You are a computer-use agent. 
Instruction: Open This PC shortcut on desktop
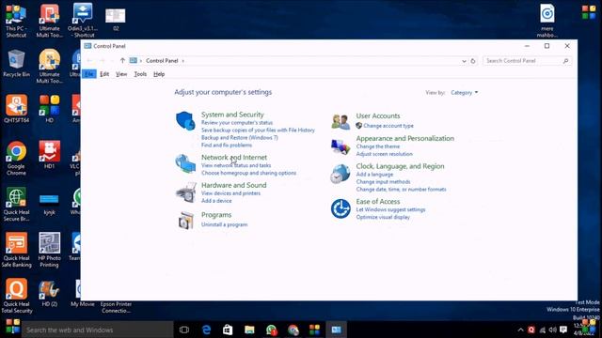[x=16, y=21]
